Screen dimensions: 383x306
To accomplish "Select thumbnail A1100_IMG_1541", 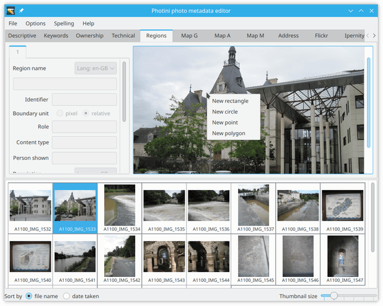I will pos(75,260).
